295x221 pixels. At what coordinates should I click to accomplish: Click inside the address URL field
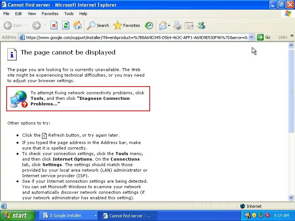(x=137, y=38)
